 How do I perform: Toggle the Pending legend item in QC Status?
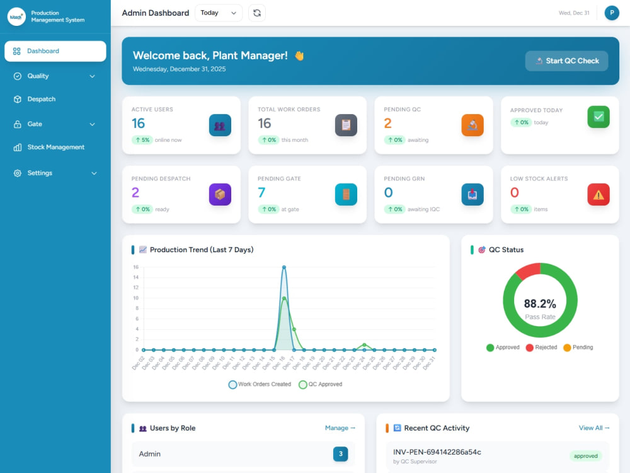click(x=578, y=347)
